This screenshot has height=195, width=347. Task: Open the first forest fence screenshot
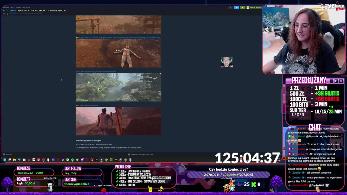(118, 24)
